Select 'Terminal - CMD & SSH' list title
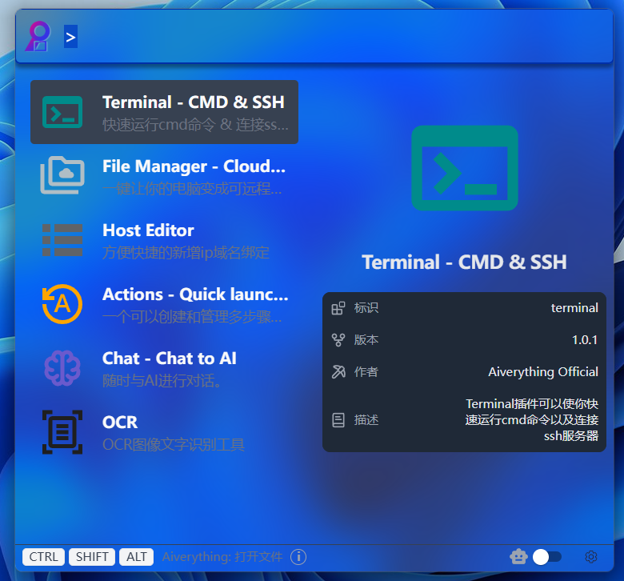 [x=194, y=102]
